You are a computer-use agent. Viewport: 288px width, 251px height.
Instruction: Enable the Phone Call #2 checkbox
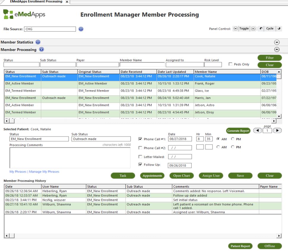point(140,148)
